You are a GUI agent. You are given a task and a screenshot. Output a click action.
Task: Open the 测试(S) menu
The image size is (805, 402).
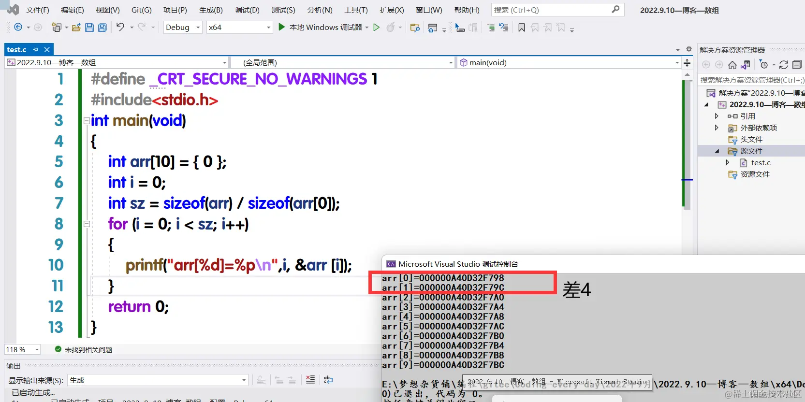point(283,10)
